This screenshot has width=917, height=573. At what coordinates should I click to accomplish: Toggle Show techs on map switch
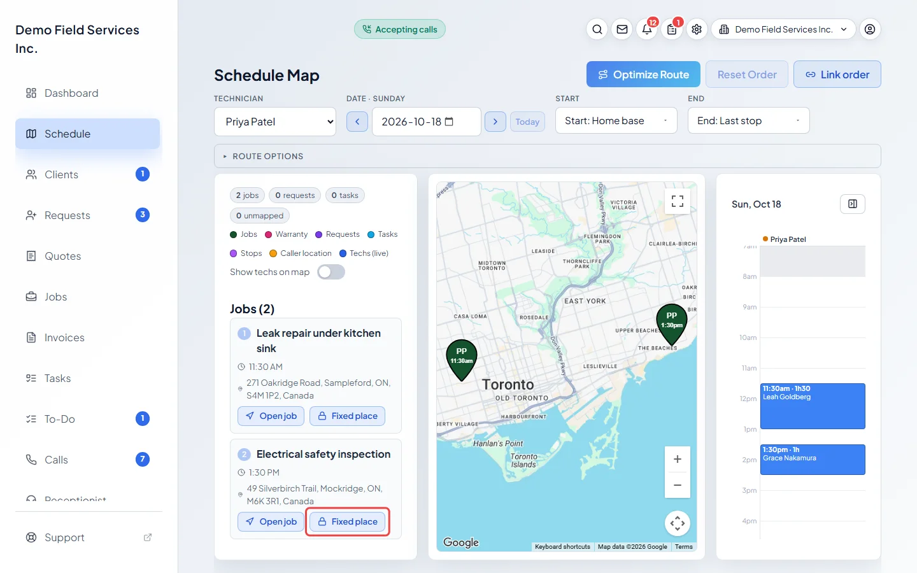click(331, 272)
